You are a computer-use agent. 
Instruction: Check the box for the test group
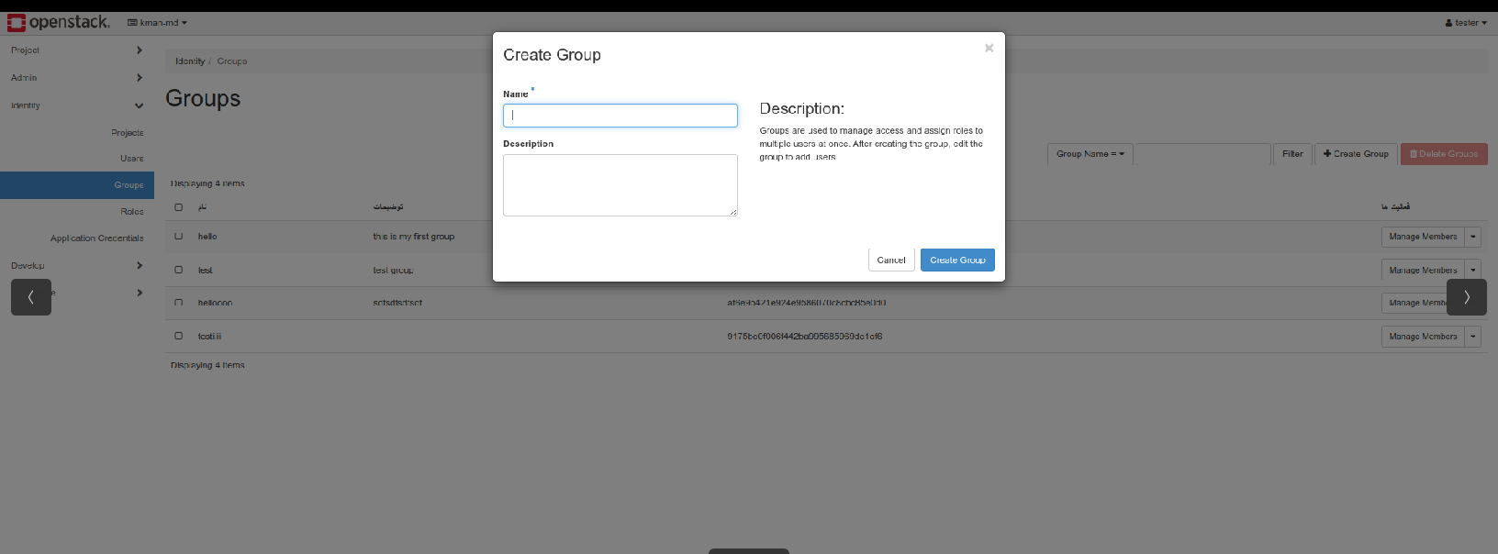click(178, 271)
